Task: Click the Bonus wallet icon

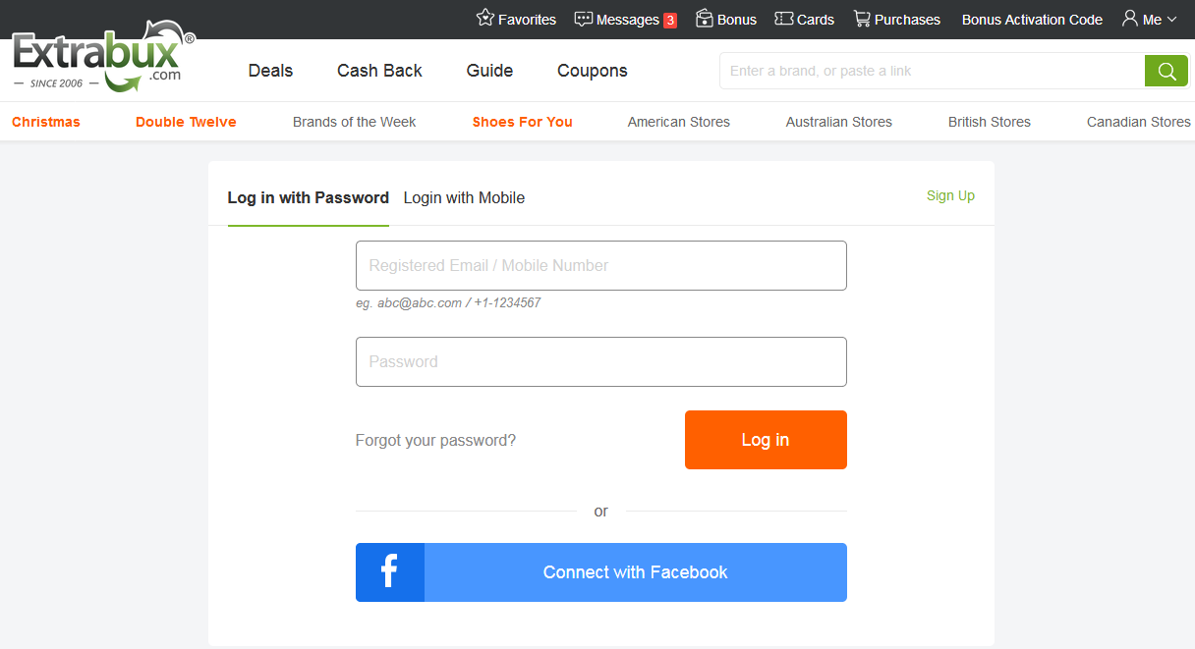Action: [x=705, y=19]
